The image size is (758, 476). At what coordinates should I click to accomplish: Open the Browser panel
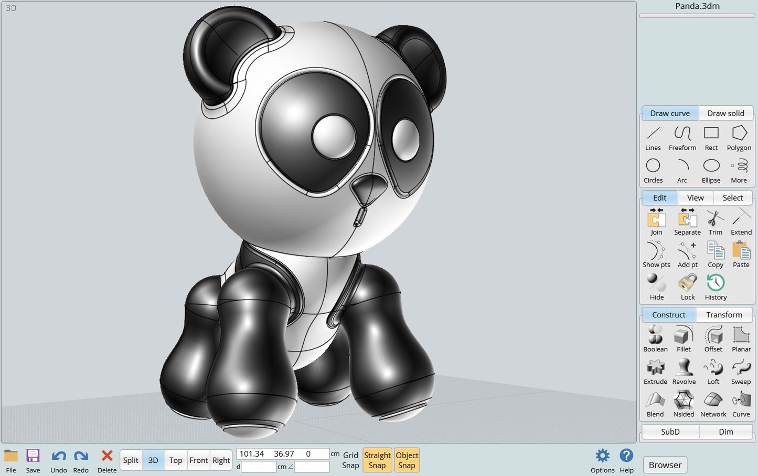click(665, 465)
